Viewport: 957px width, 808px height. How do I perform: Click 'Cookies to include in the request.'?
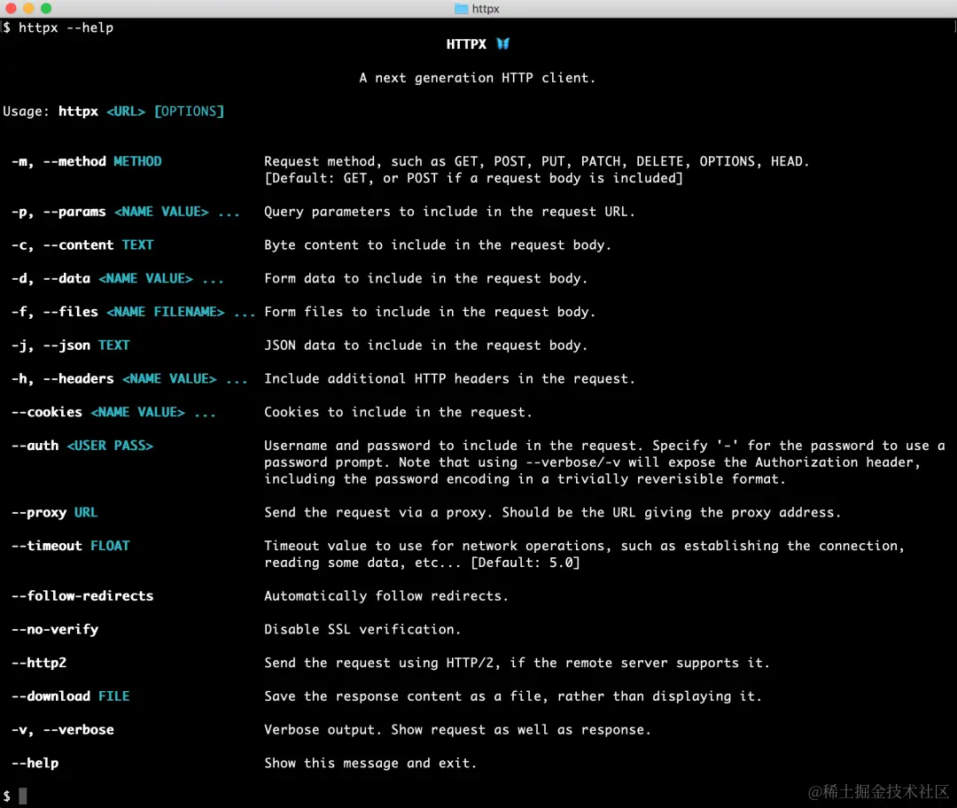(398, 413)
